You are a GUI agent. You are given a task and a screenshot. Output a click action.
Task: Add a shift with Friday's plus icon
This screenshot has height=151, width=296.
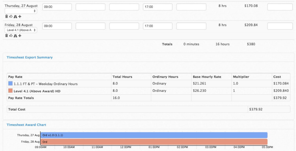pyautogui.click(x=20, y=36)
